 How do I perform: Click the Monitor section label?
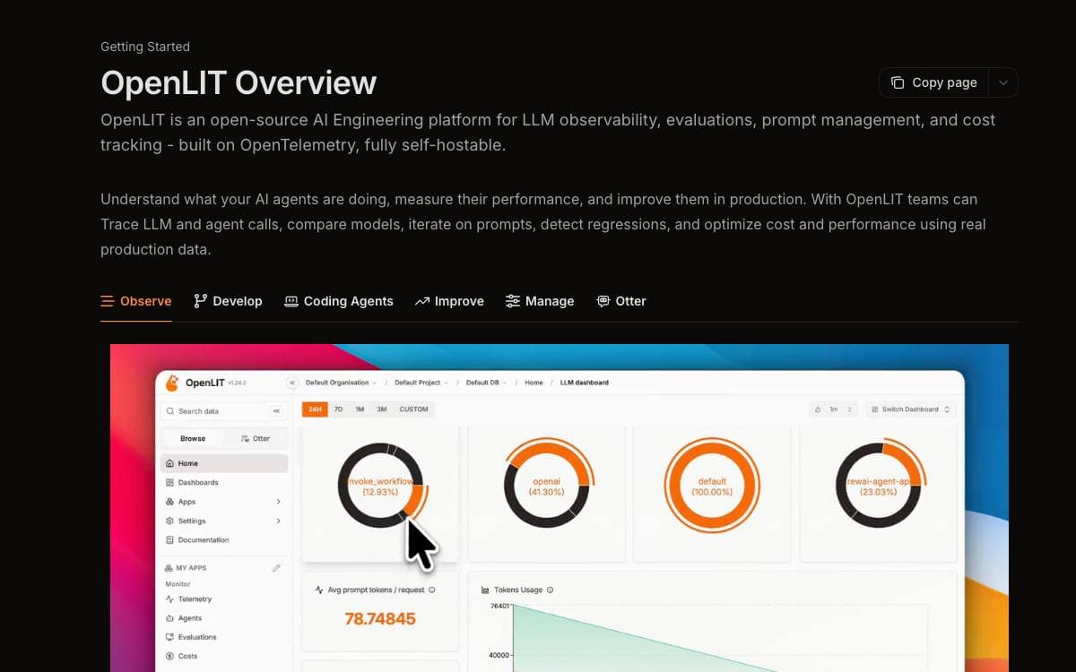178,584
